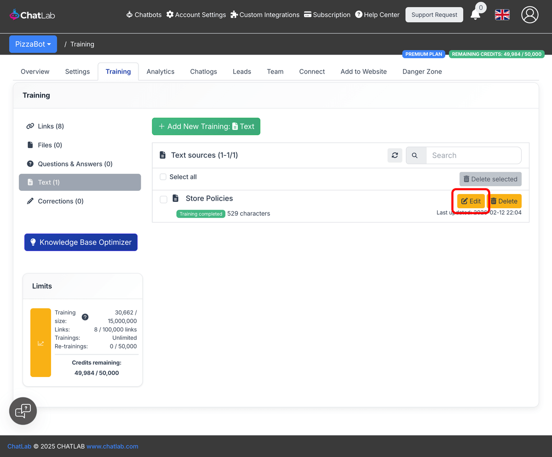This screenshot has height=457, width=552.
Task: Switch to the Analytics tab
Action: pyautogui.click(x=160, y=71)
